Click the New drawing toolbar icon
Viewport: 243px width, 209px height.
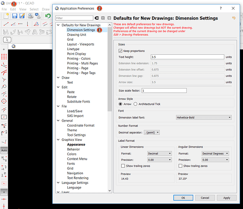click(6, 16)
